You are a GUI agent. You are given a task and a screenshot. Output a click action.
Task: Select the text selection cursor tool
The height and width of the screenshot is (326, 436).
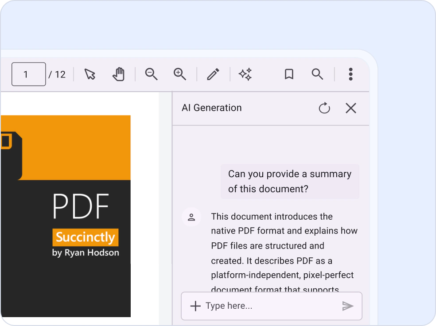tap(90, 74)
